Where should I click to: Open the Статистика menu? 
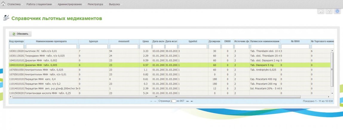pyautogui.click(x=14, y=5)
